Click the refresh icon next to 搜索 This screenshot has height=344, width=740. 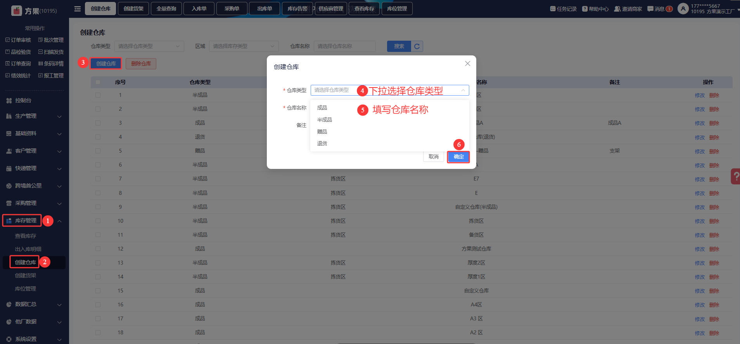[417, 46]
